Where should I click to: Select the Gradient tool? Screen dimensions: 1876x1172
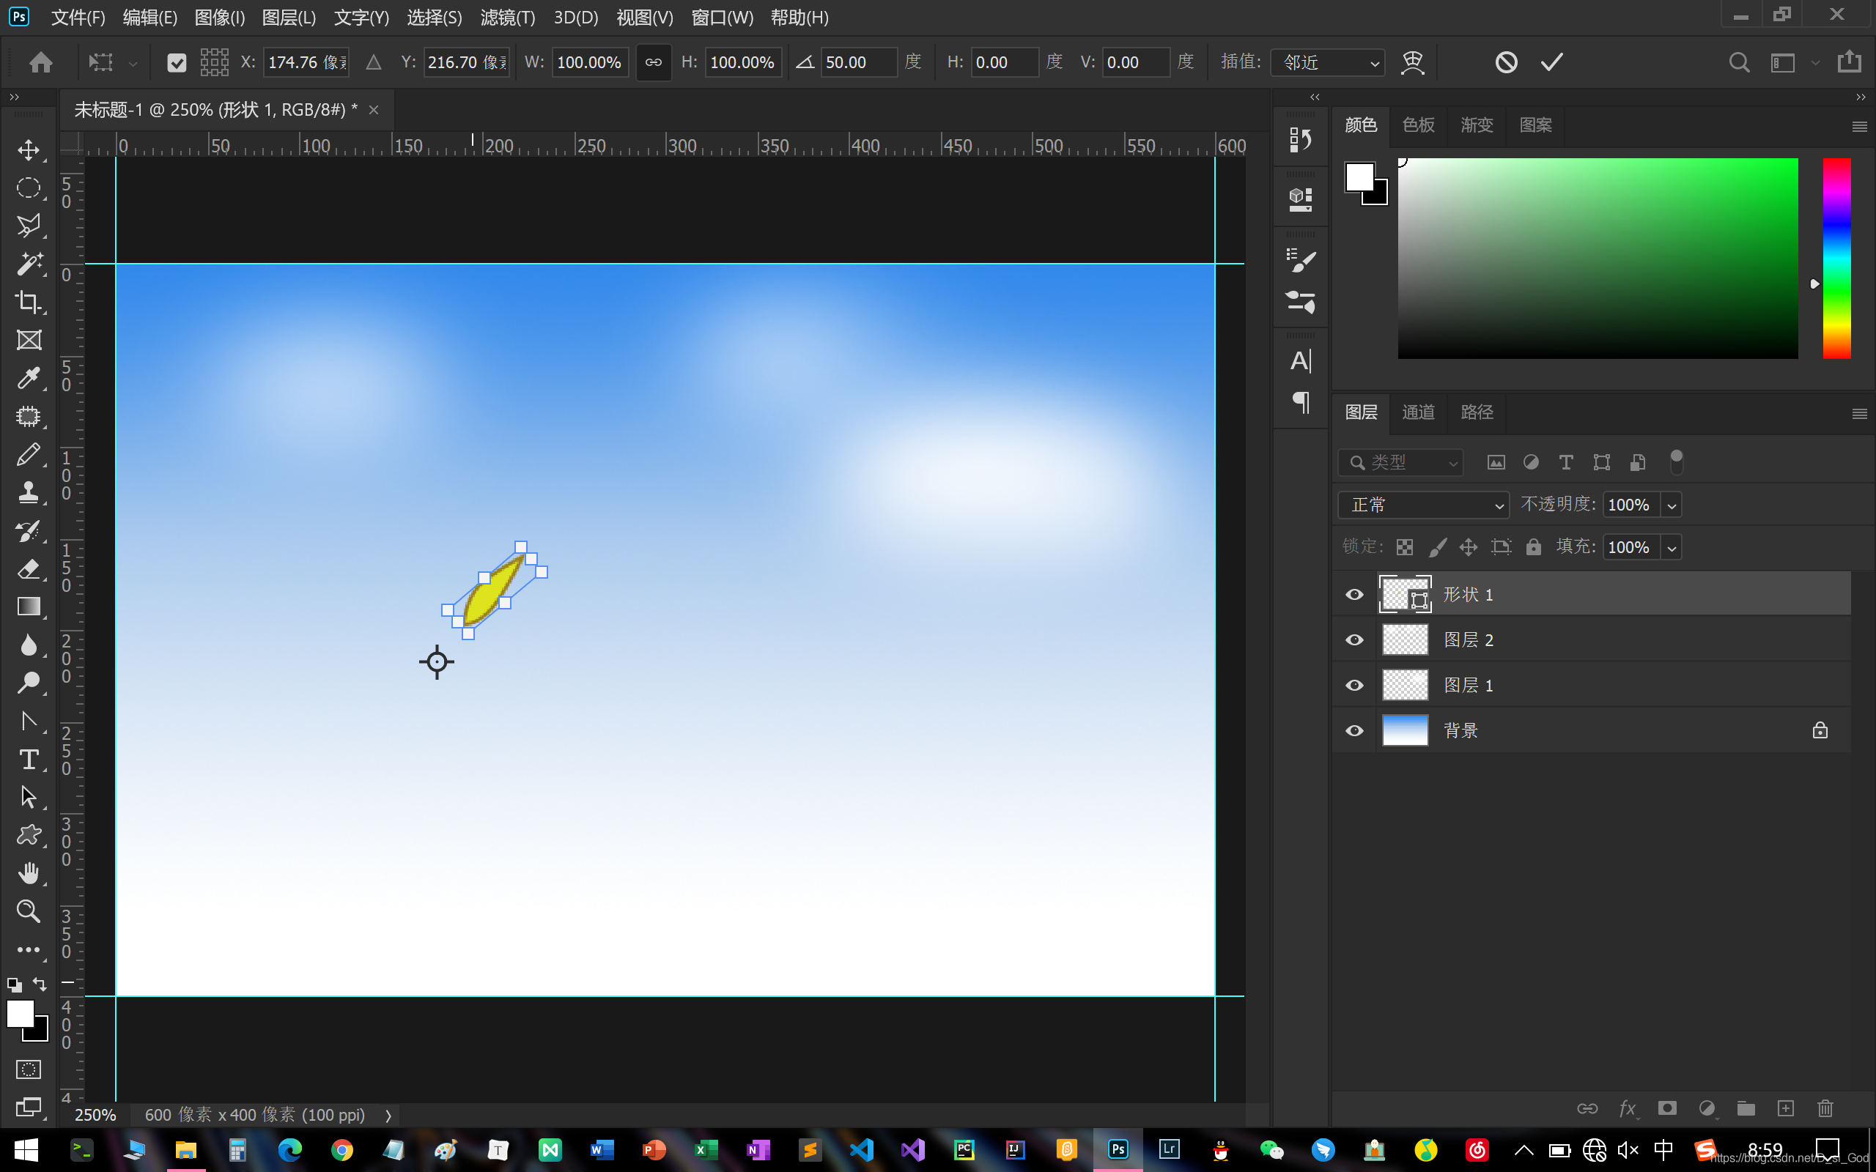pos(29,607)
